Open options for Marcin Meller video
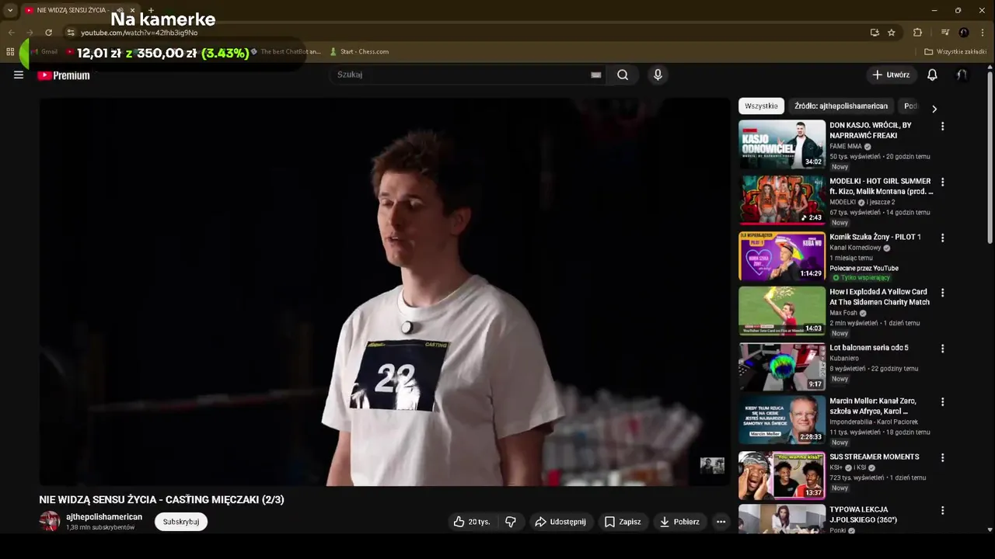The image size is (995, 559). 942,402
